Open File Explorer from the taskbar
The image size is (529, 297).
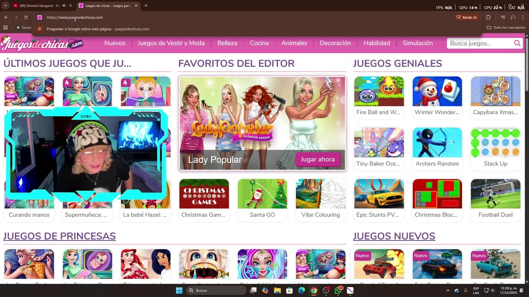click(277, 290)
